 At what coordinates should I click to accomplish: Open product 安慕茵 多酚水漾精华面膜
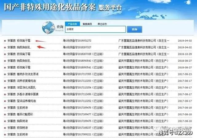click(x=23, y=94)
